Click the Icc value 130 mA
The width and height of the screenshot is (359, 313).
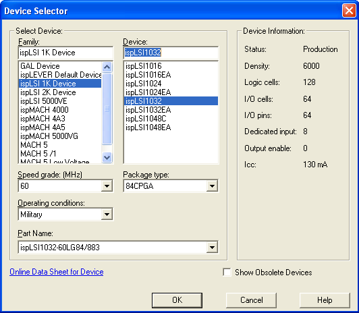[315, 165]
